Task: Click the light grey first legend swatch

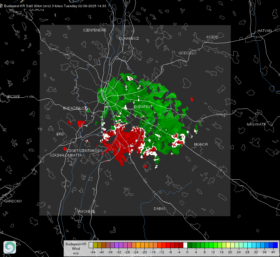Action: (x=91, y=245)
